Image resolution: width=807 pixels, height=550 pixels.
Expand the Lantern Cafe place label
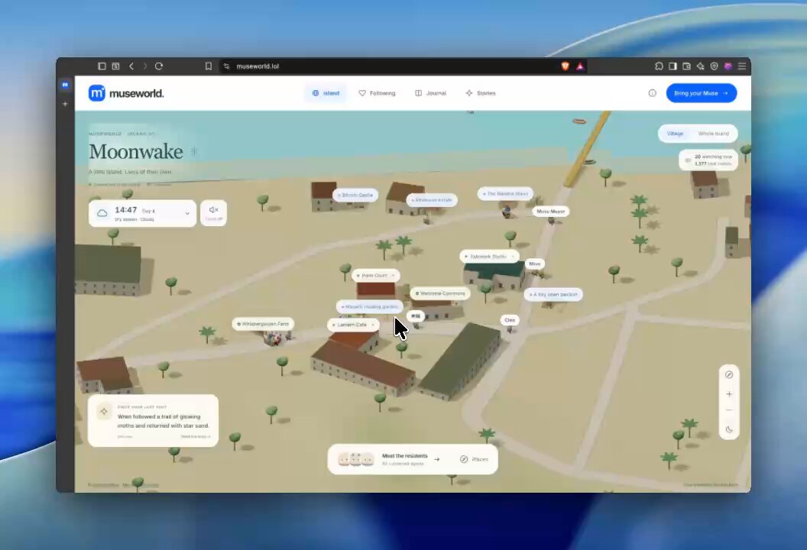[x=354, y=325]
